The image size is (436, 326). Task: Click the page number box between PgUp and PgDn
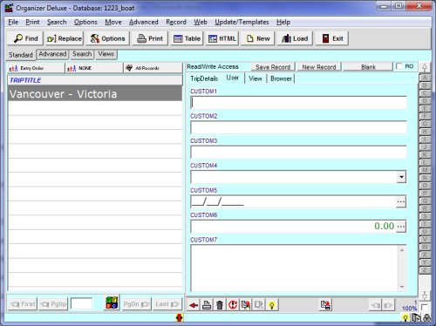[x=82, y=303]
